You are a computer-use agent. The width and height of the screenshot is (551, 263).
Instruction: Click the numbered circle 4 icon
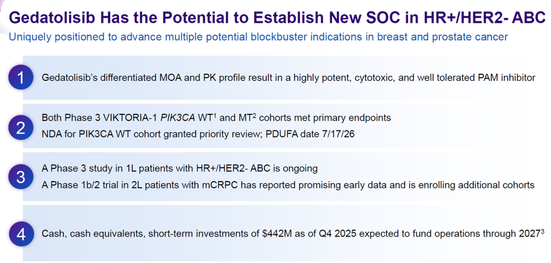click(21, 234)
